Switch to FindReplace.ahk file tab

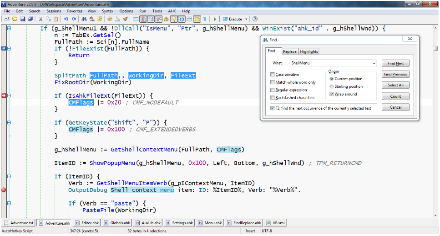tap(244, 223)
